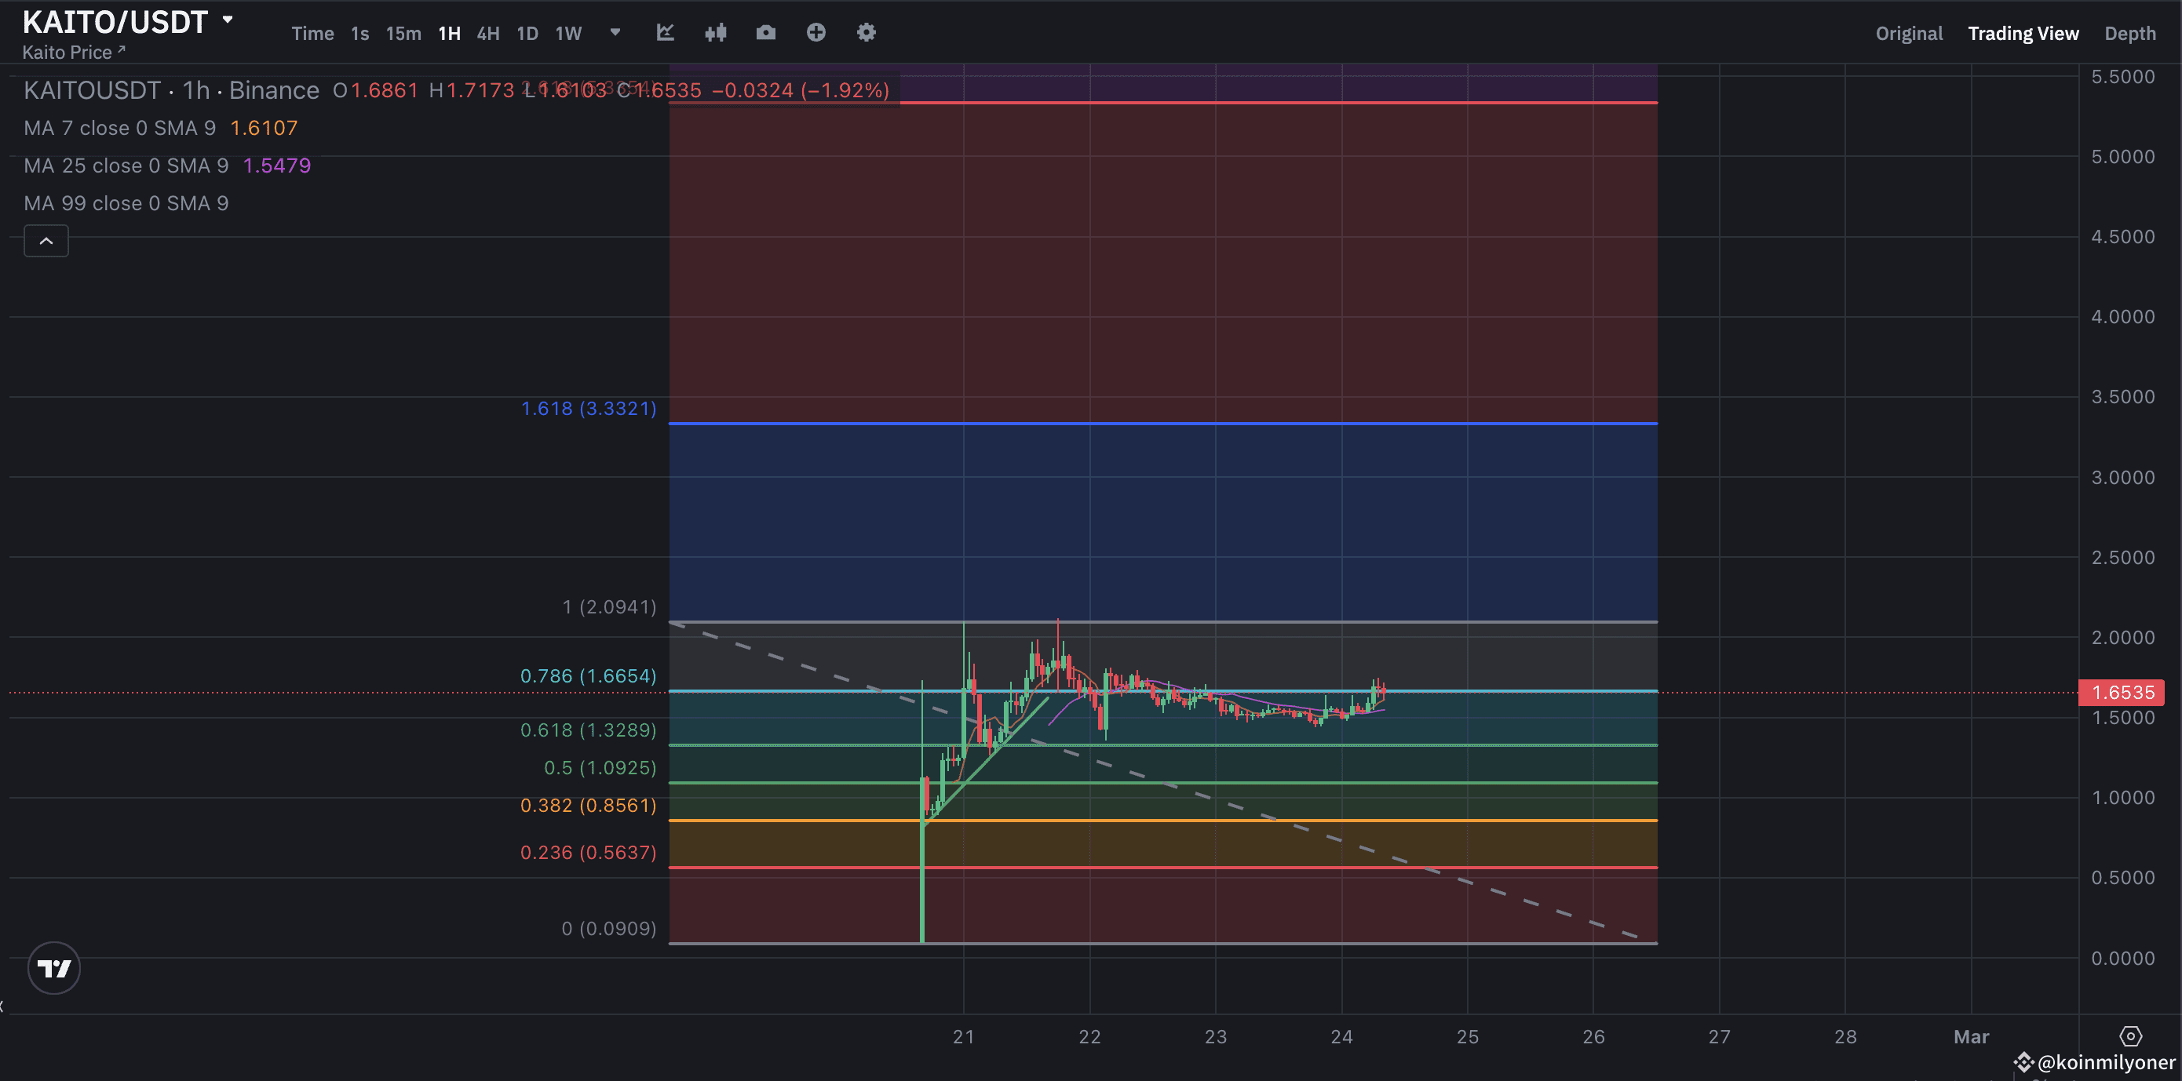Screen dimensions: 2182x1081
Task: Select the 4H timeframe
Action: tap(488, 33)
